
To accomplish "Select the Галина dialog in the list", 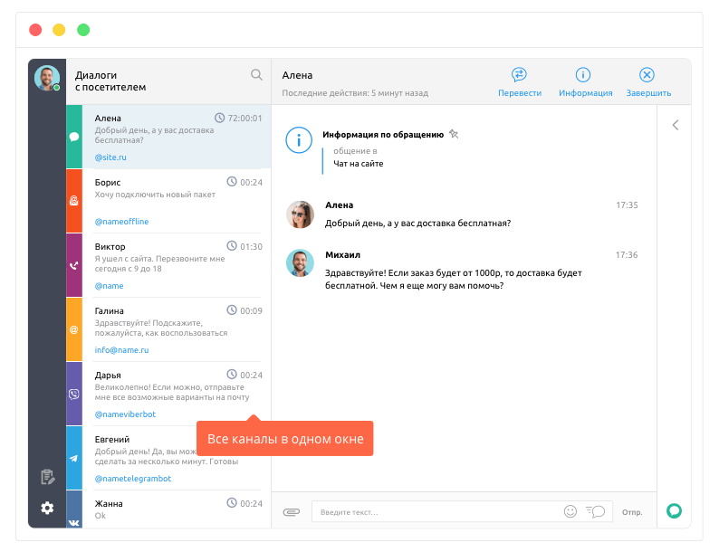I will pyautogui.click(x=168, y=329).
